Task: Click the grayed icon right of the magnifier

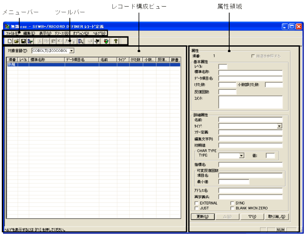Action: (x=90, y=41)
